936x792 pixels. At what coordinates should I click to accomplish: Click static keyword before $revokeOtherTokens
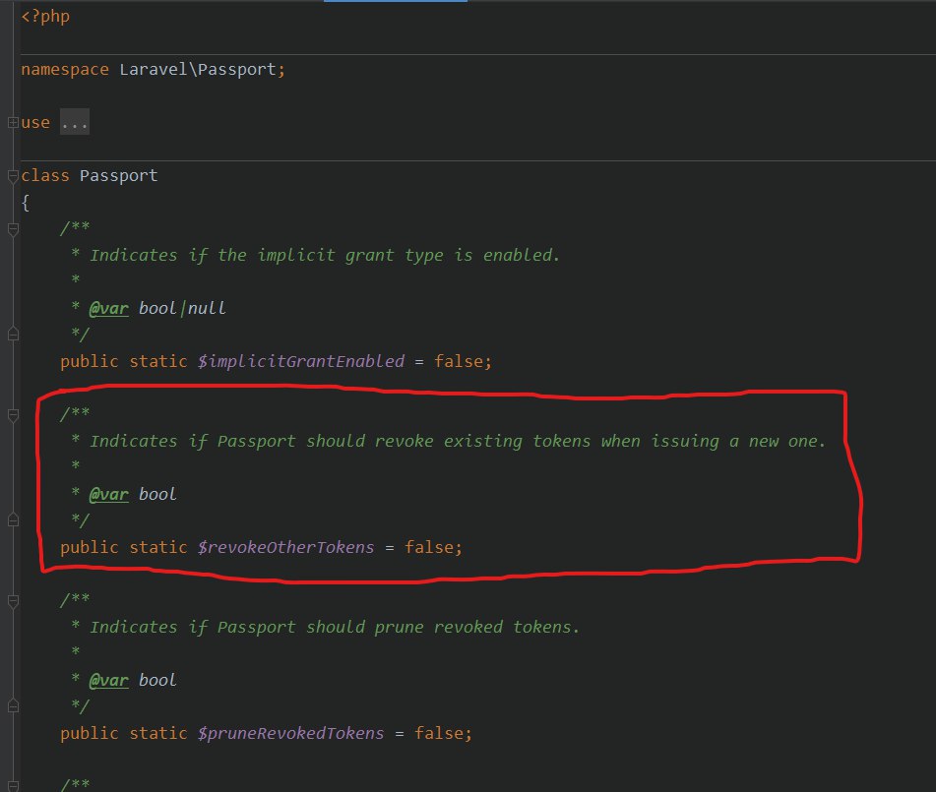coord(158,547)
